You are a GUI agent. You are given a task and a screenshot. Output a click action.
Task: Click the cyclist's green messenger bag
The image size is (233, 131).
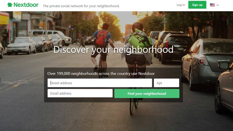139,40
